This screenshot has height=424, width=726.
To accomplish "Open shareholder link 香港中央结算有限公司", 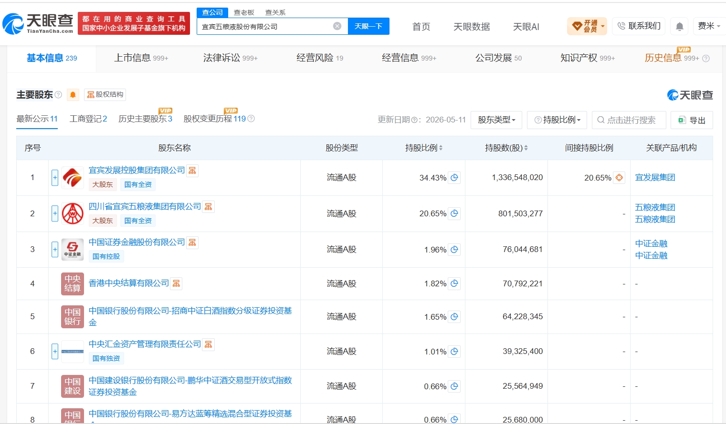I will pyautogui.click(x=129, y=283).
